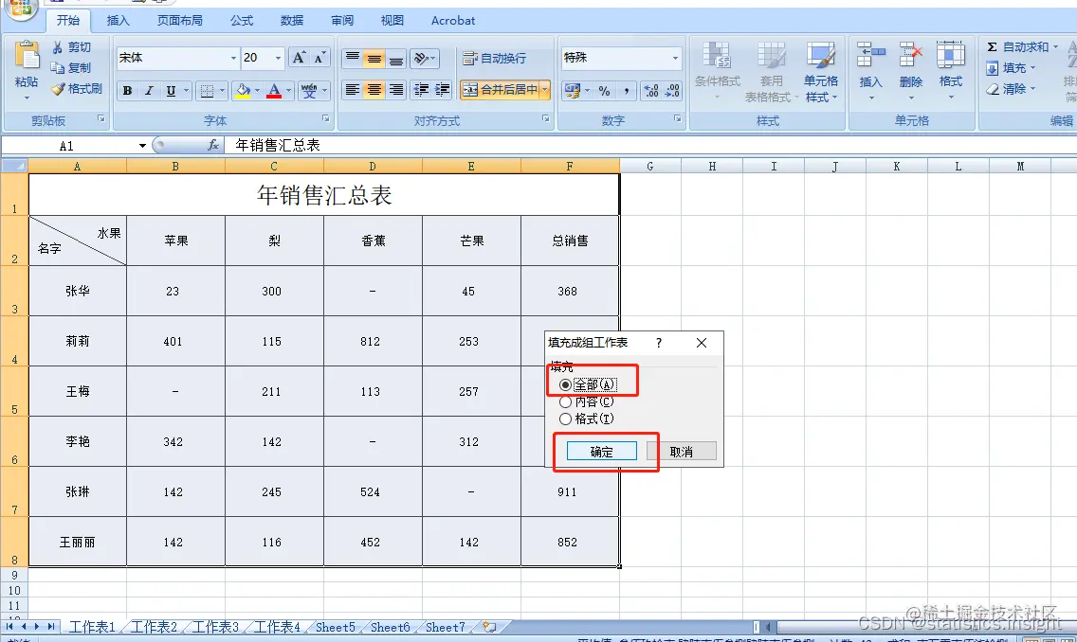Toggle Italic formatting
Image resolution: width=1077 pixels, height=642 pixels.
149,91
